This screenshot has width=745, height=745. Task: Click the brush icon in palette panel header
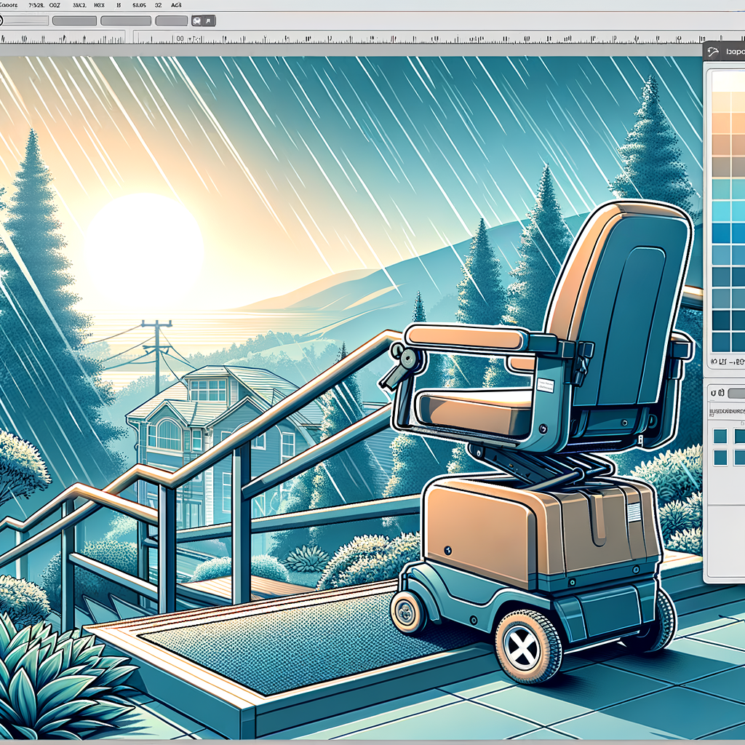(713, 52)
